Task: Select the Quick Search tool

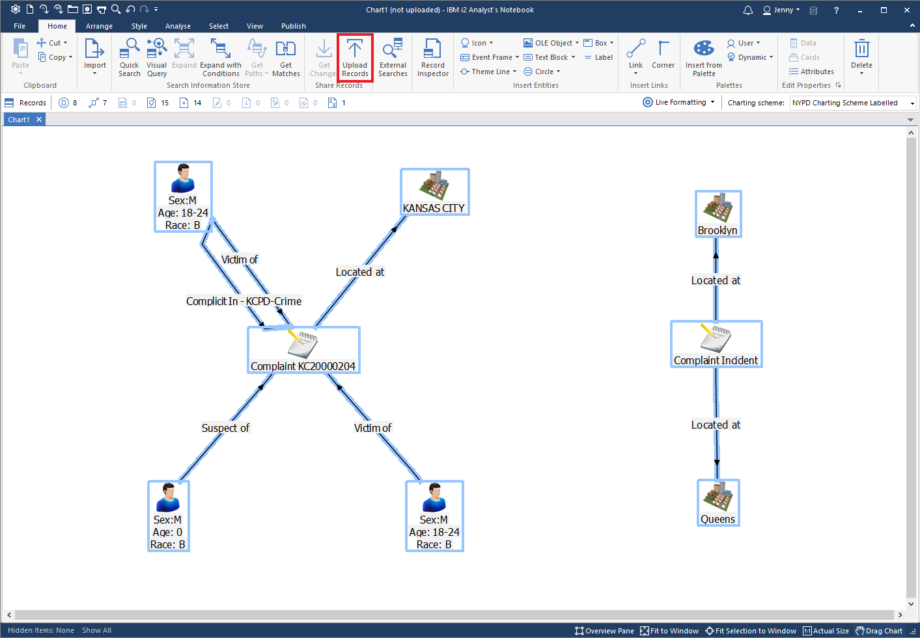Action: tap(129, 57)
